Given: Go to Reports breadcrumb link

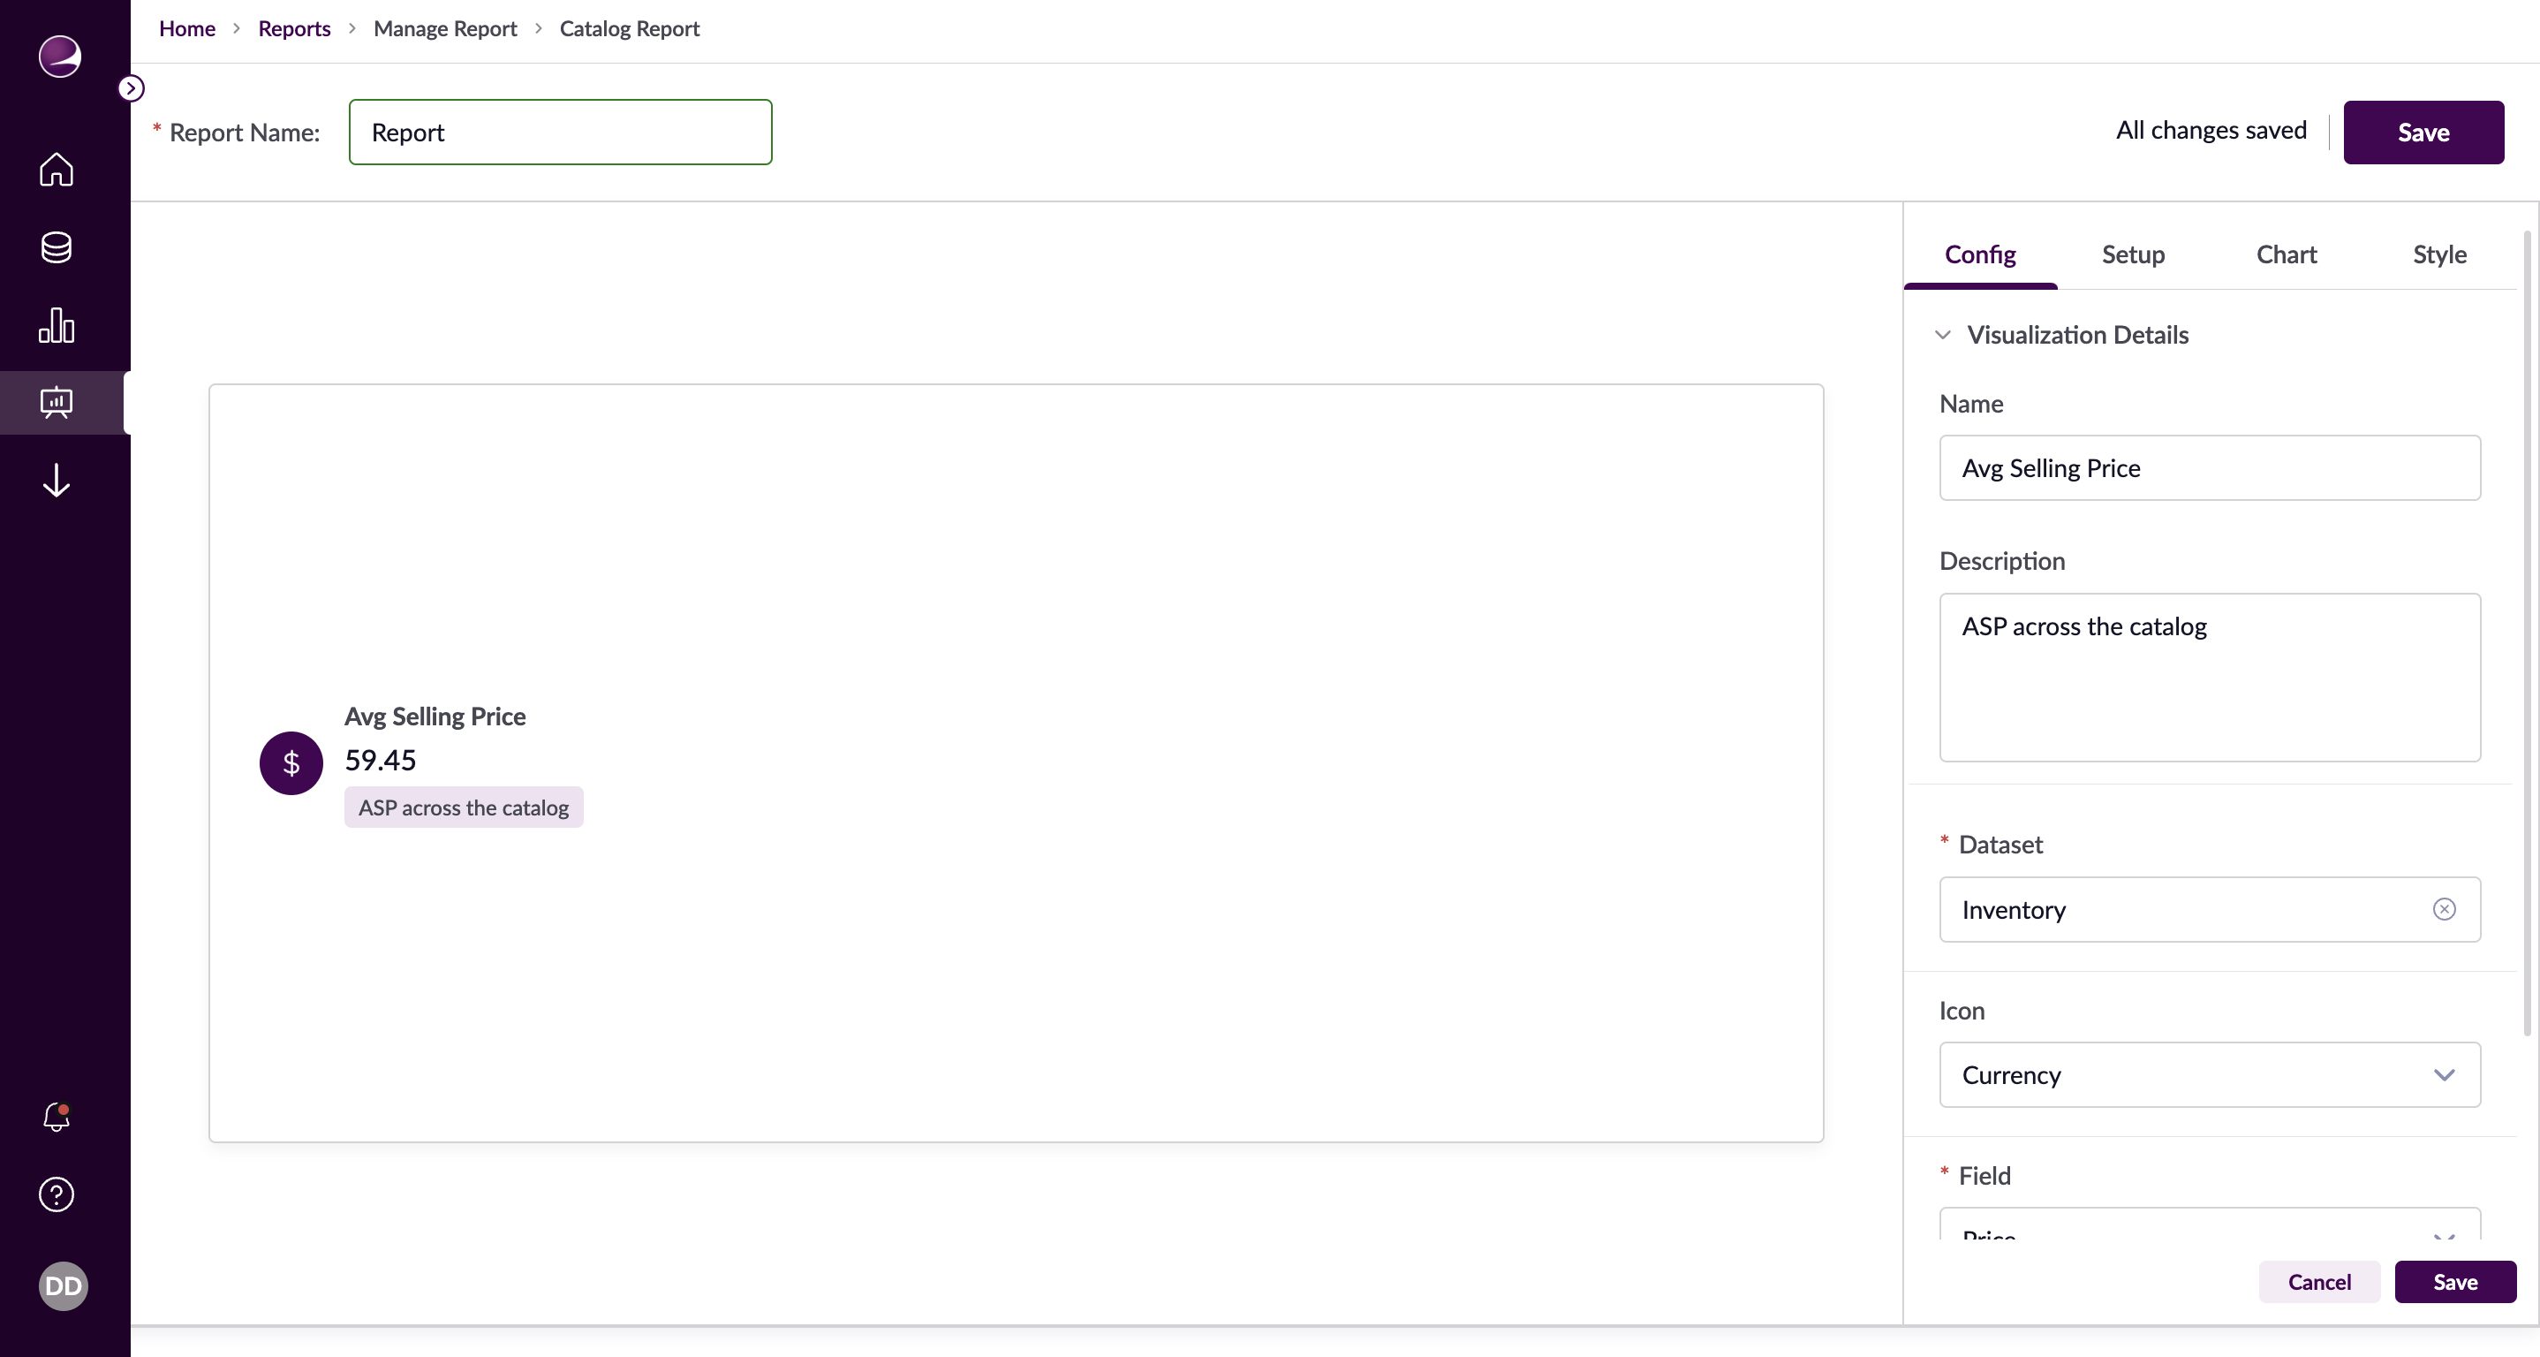Looking at the screenshot, I should 294,28.
